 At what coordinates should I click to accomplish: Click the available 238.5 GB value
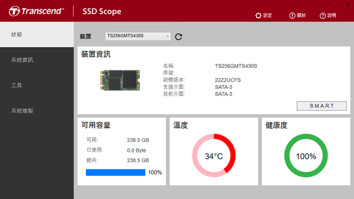(138, 140)
